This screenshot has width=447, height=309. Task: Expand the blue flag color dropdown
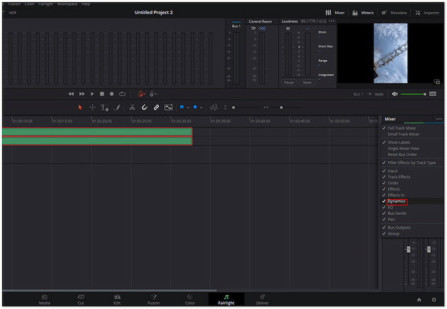[188, 107]
